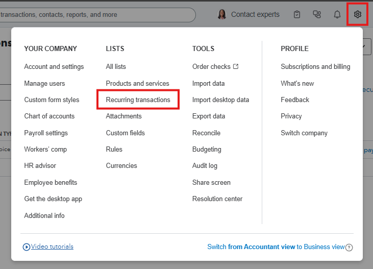The width and height of the screenshot is (373, 269).
Task: Open Products and services
Action: [137, 83]
